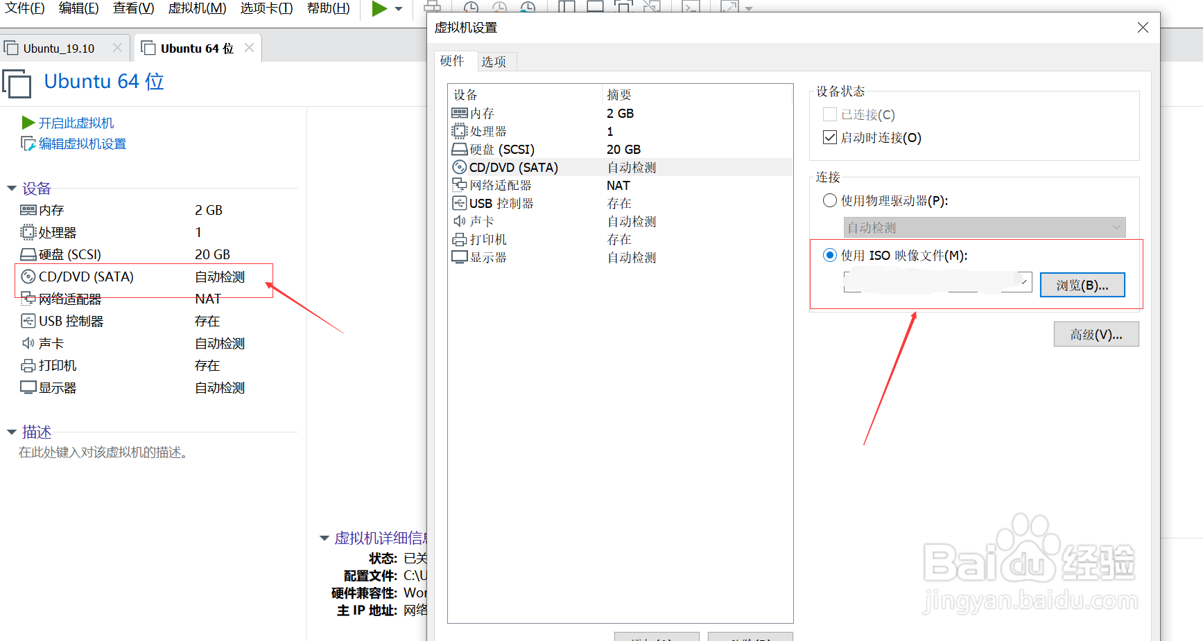Viewport: 1203px width, 641px height.
Task: Open the 自动检测 physical drive dropdown
Action: click(x=985, y=227)
